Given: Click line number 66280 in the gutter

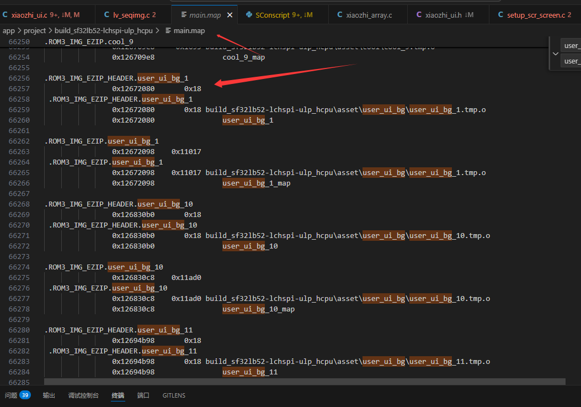Looking at the screenshot, I should (19, 330).
